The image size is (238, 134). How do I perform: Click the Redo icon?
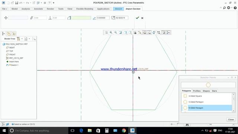pyautogui.click(x=27, y=3)
